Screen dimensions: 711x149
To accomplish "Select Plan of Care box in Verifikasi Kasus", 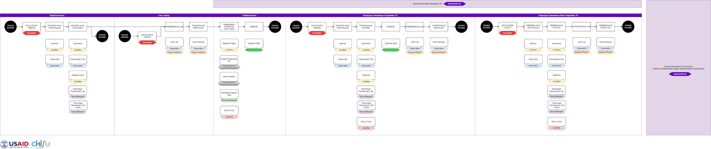I will click(229, 111).
